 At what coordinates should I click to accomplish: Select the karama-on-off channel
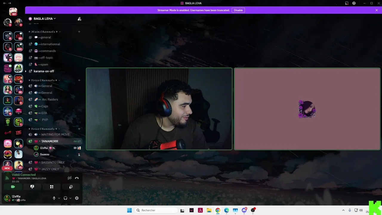(54, 71)
